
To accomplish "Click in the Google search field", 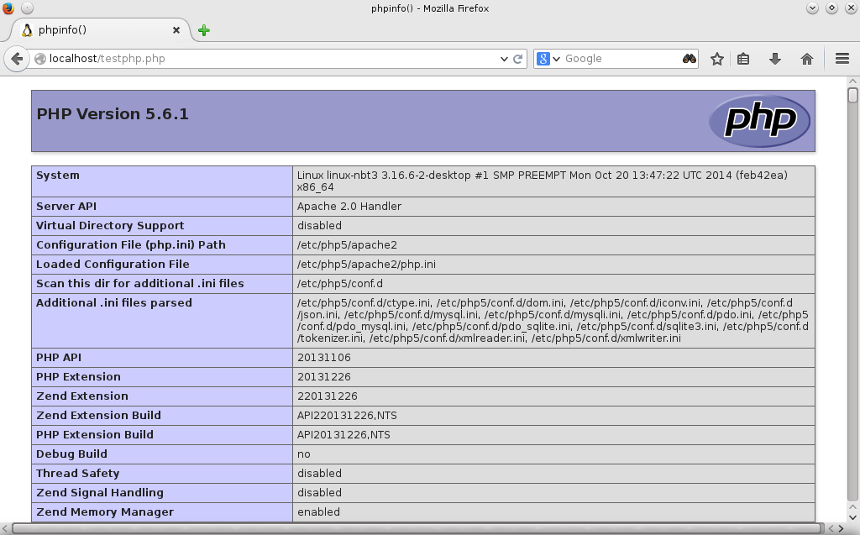I will tap(622, 59).
